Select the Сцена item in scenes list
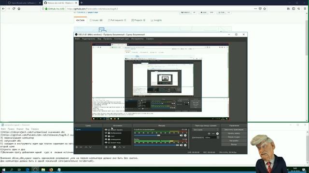 (88, 130)
